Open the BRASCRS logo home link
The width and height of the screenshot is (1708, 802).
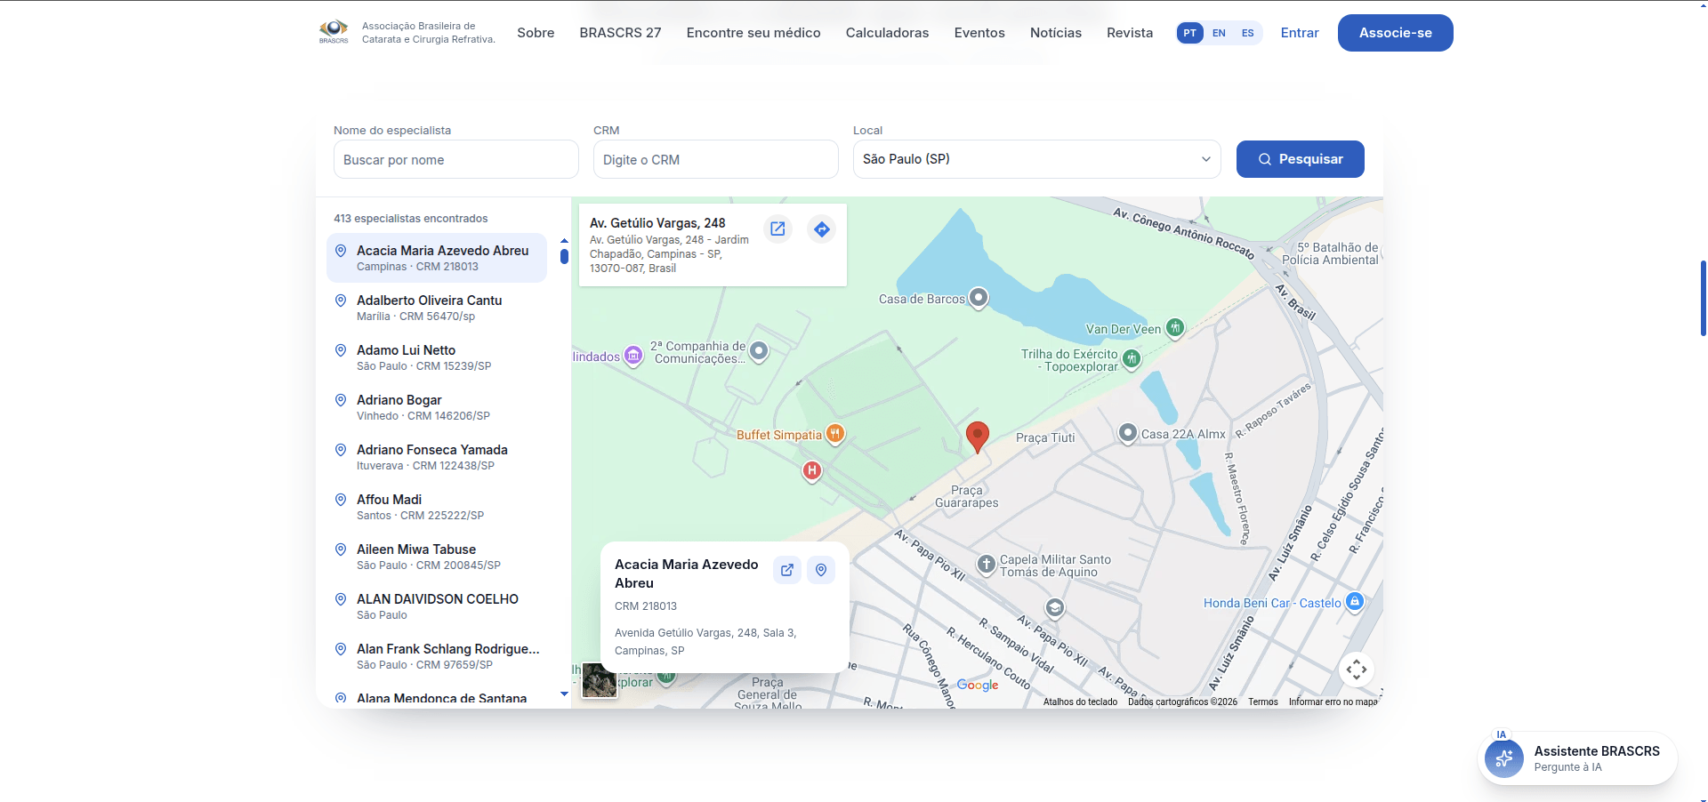tap(407, 33)
